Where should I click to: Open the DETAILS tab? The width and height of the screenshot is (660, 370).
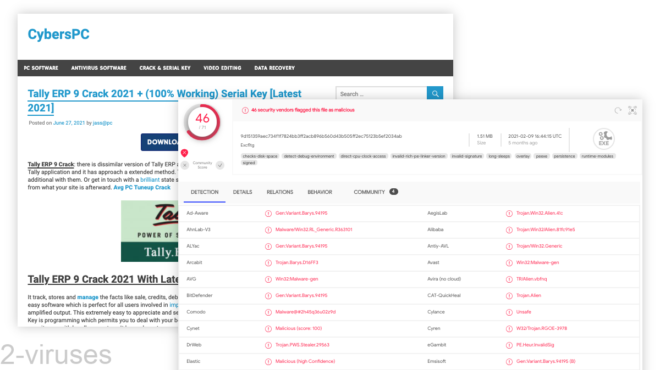click(243, 192)
